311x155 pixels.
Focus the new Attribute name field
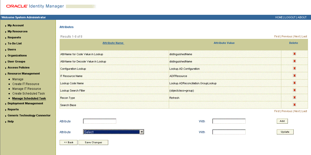point(100,121)
